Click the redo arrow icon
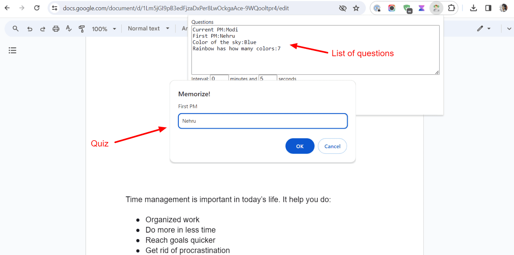The width and height of the screenshot is (514, 255). [x=43, y=29]
